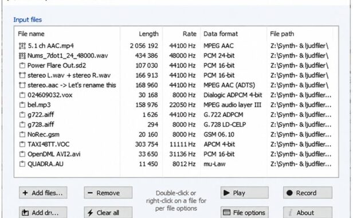Select the file name QUADRA.AU

[x=45, y=164]
